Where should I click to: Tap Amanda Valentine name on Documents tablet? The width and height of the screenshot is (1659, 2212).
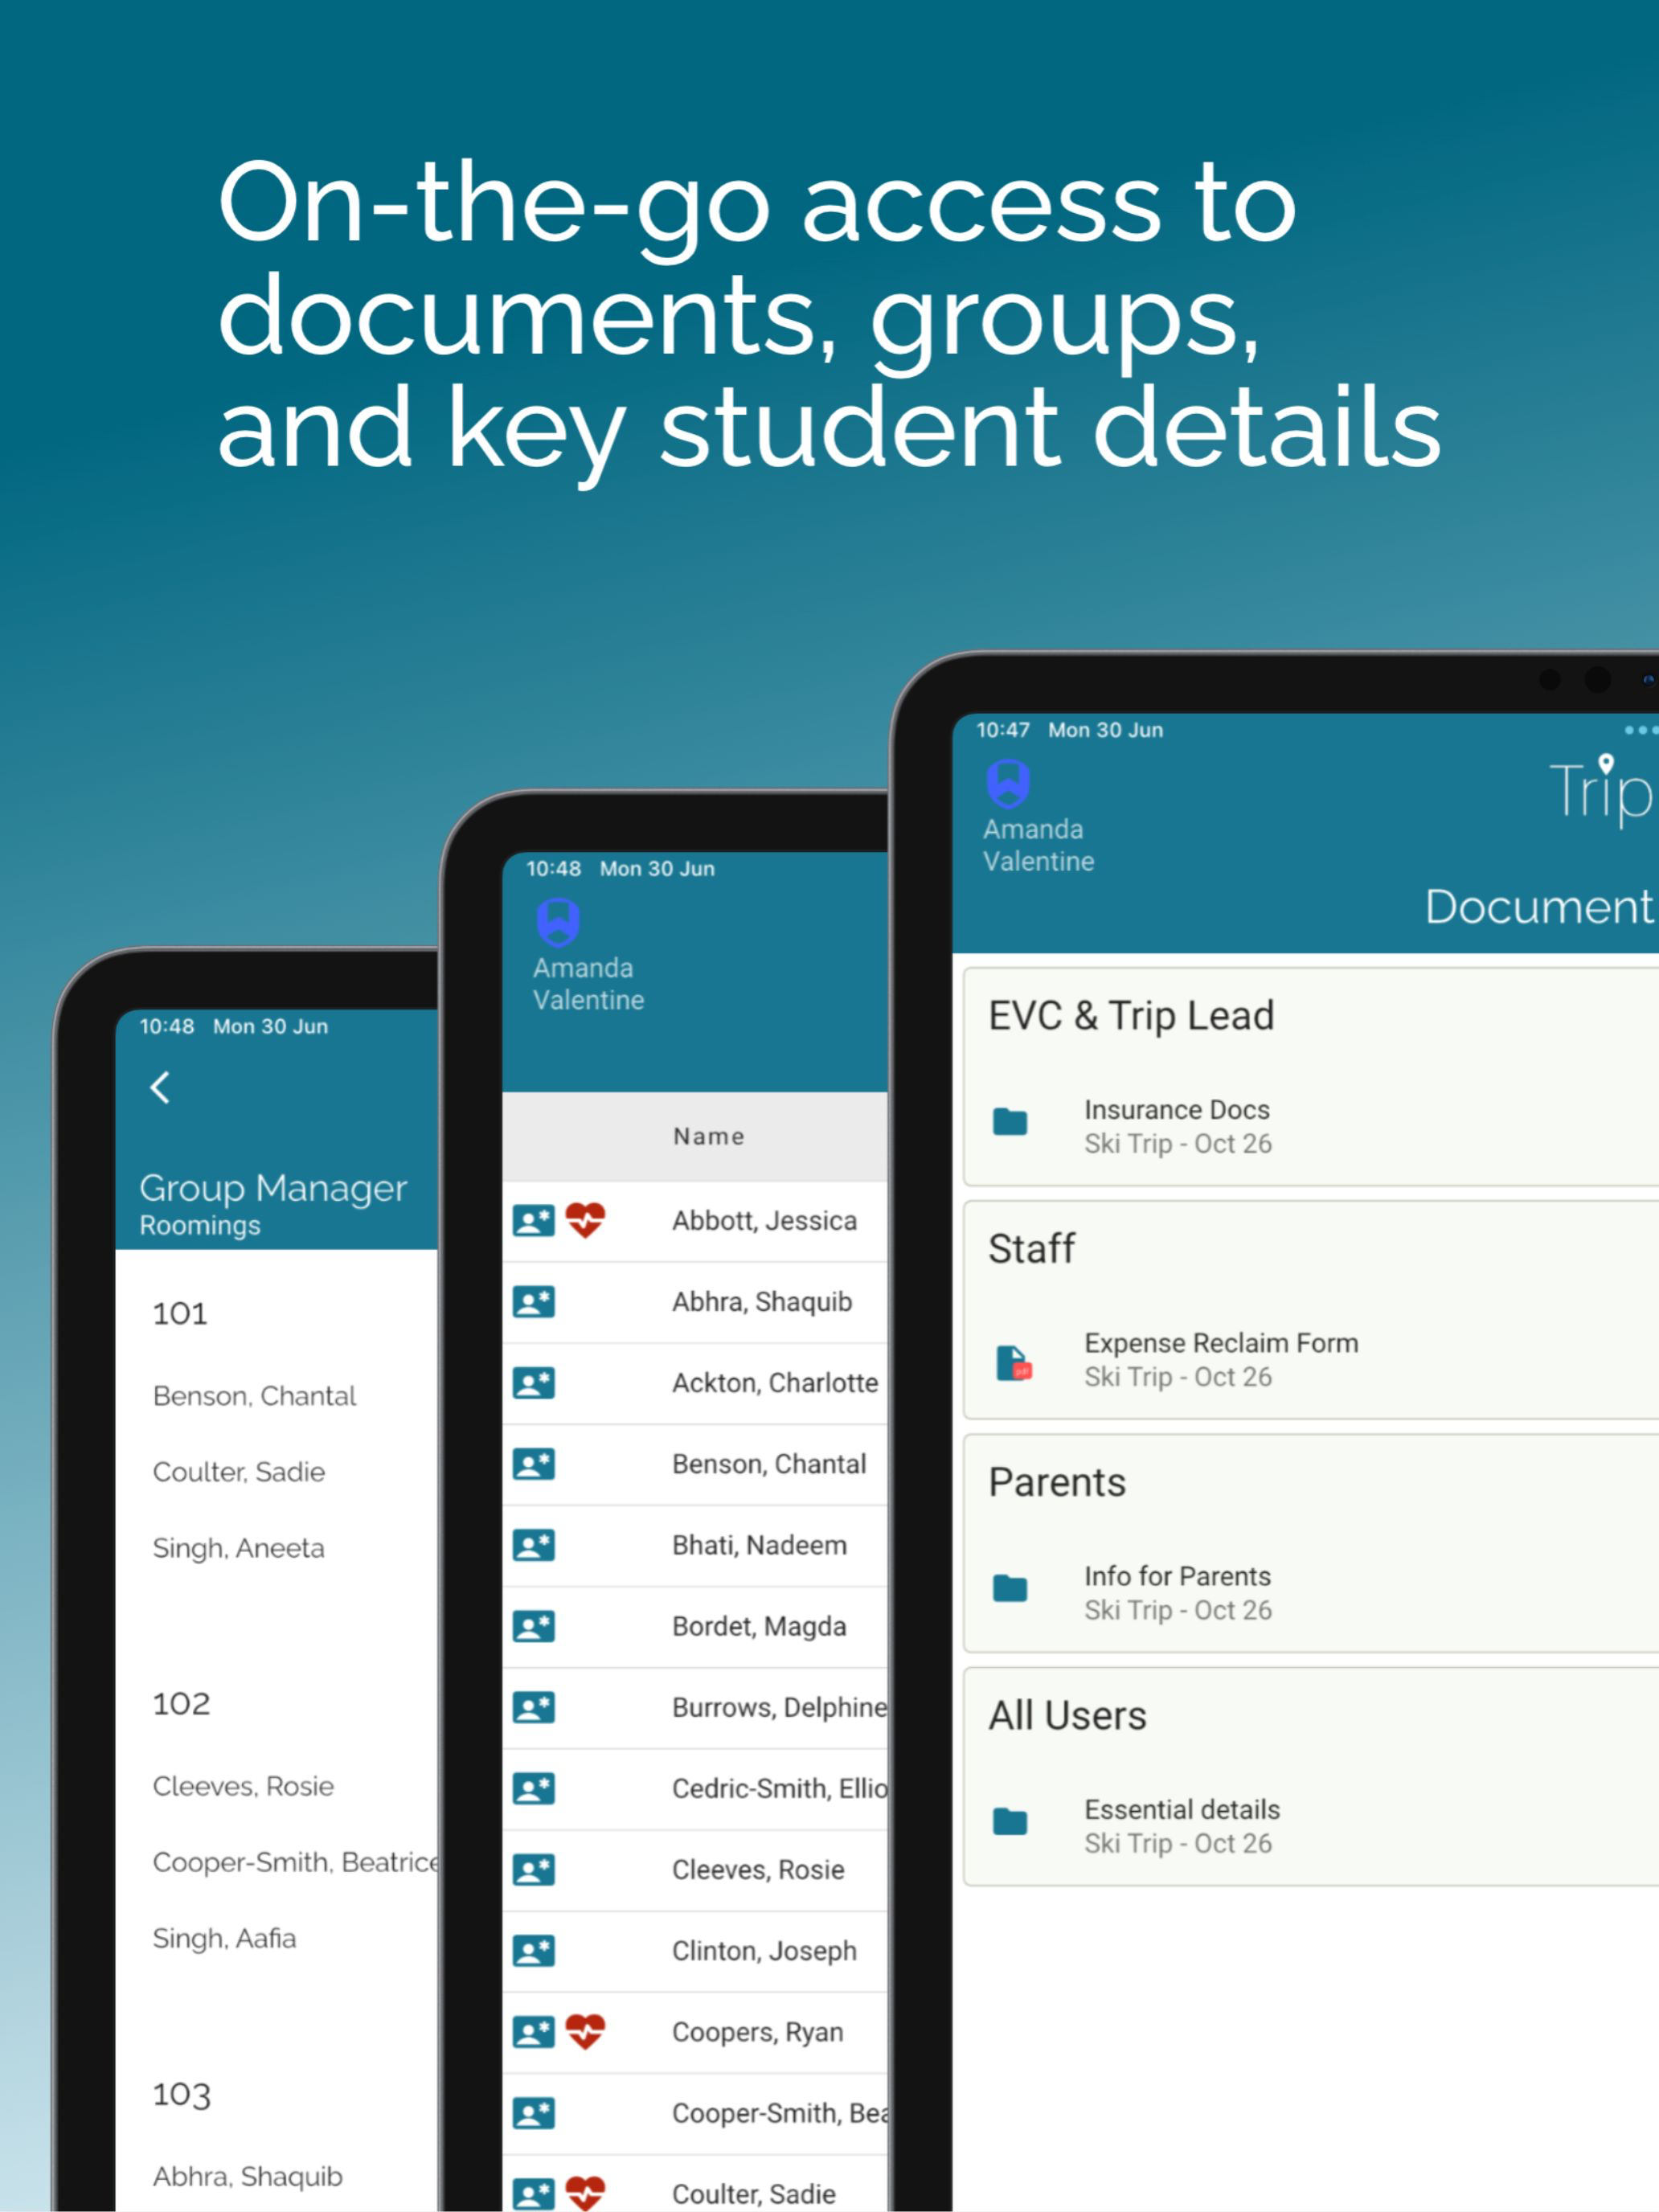point(1038,845)
